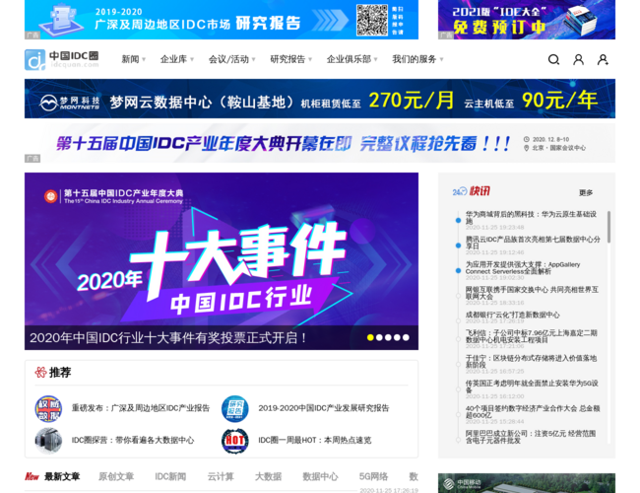This screenshot has height=493, width=640.
Task: Click the 推荐 section flower icon
Action: [40, 372]
